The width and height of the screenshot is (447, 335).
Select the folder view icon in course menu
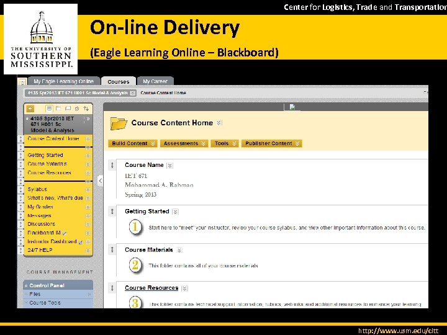(58, 109)
